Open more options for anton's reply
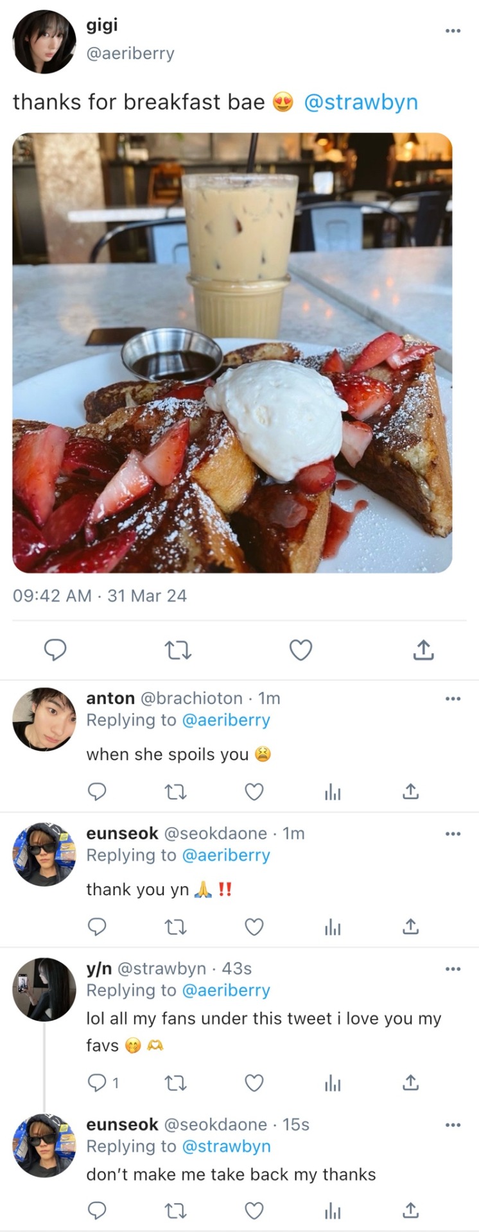 pyautogui.click(x=453, y=699)
